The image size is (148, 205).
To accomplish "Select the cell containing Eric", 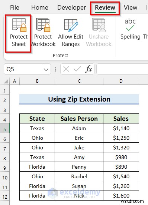I will click(79, 138).
